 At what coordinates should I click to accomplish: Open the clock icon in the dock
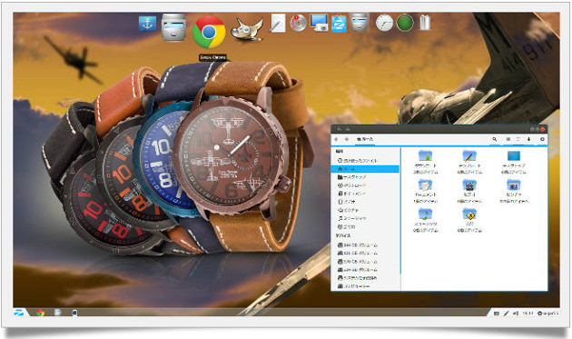click(x=384, y=23)
